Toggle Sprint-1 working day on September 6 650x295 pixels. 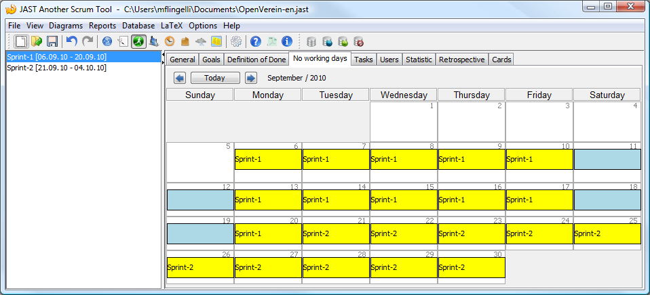[268, 160]
